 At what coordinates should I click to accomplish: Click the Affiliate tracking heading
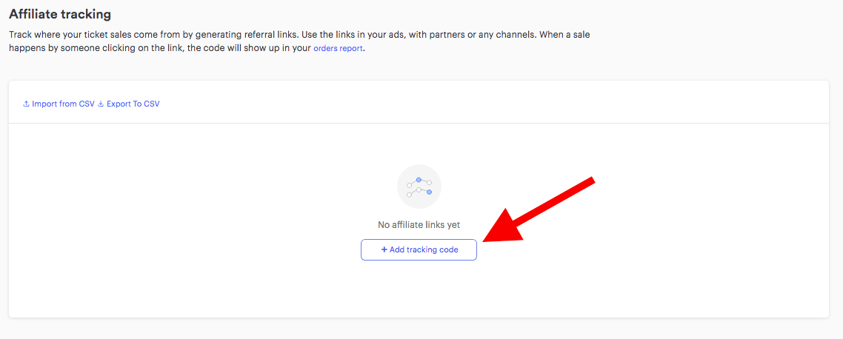click(60, 14)
